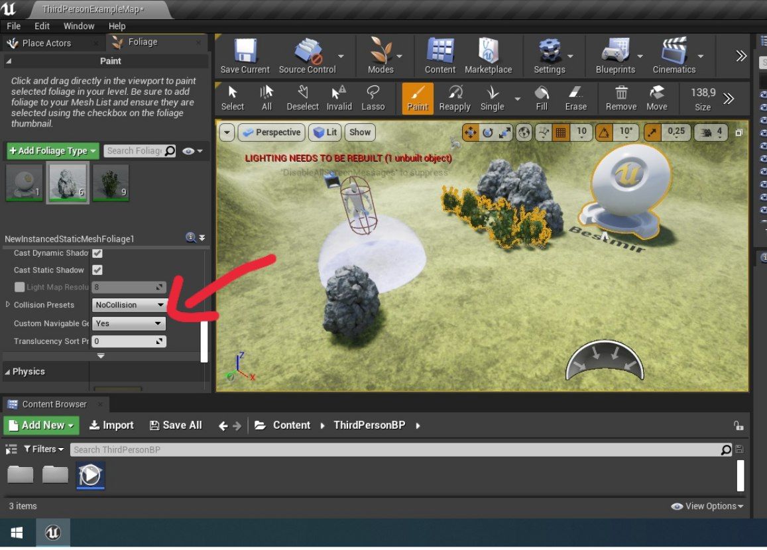Toggle rotation snapping triangle icon
Screen dimensions: 767x550
[x=604, y=133]
